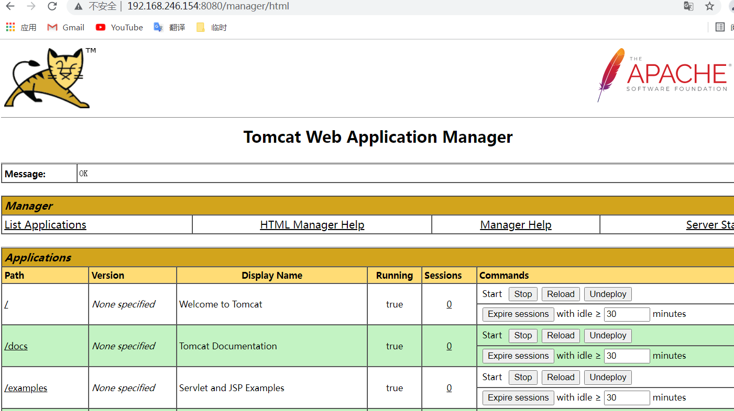Click the not-secure warning triangle icon
This screenshot has height=411, width=734.
pyautogui.click(x=78, y=7)
